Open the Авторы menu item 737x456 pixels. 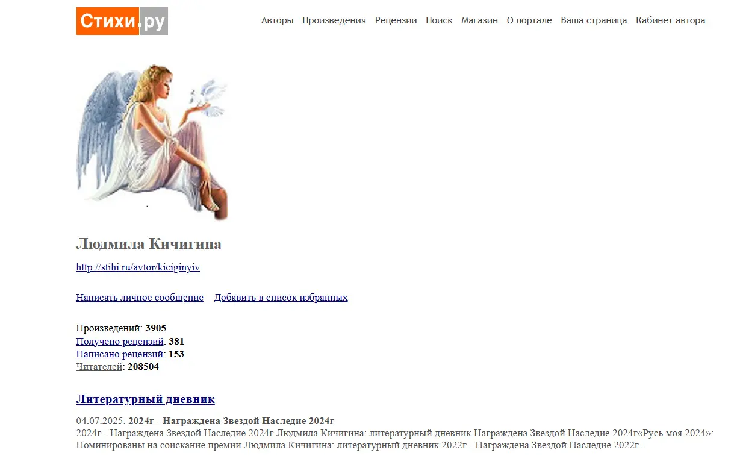point(278,20)
